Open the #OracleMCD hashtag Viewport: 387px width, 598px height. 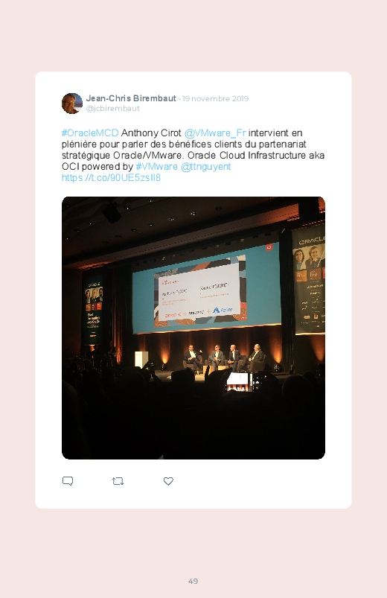pos(90,133)
